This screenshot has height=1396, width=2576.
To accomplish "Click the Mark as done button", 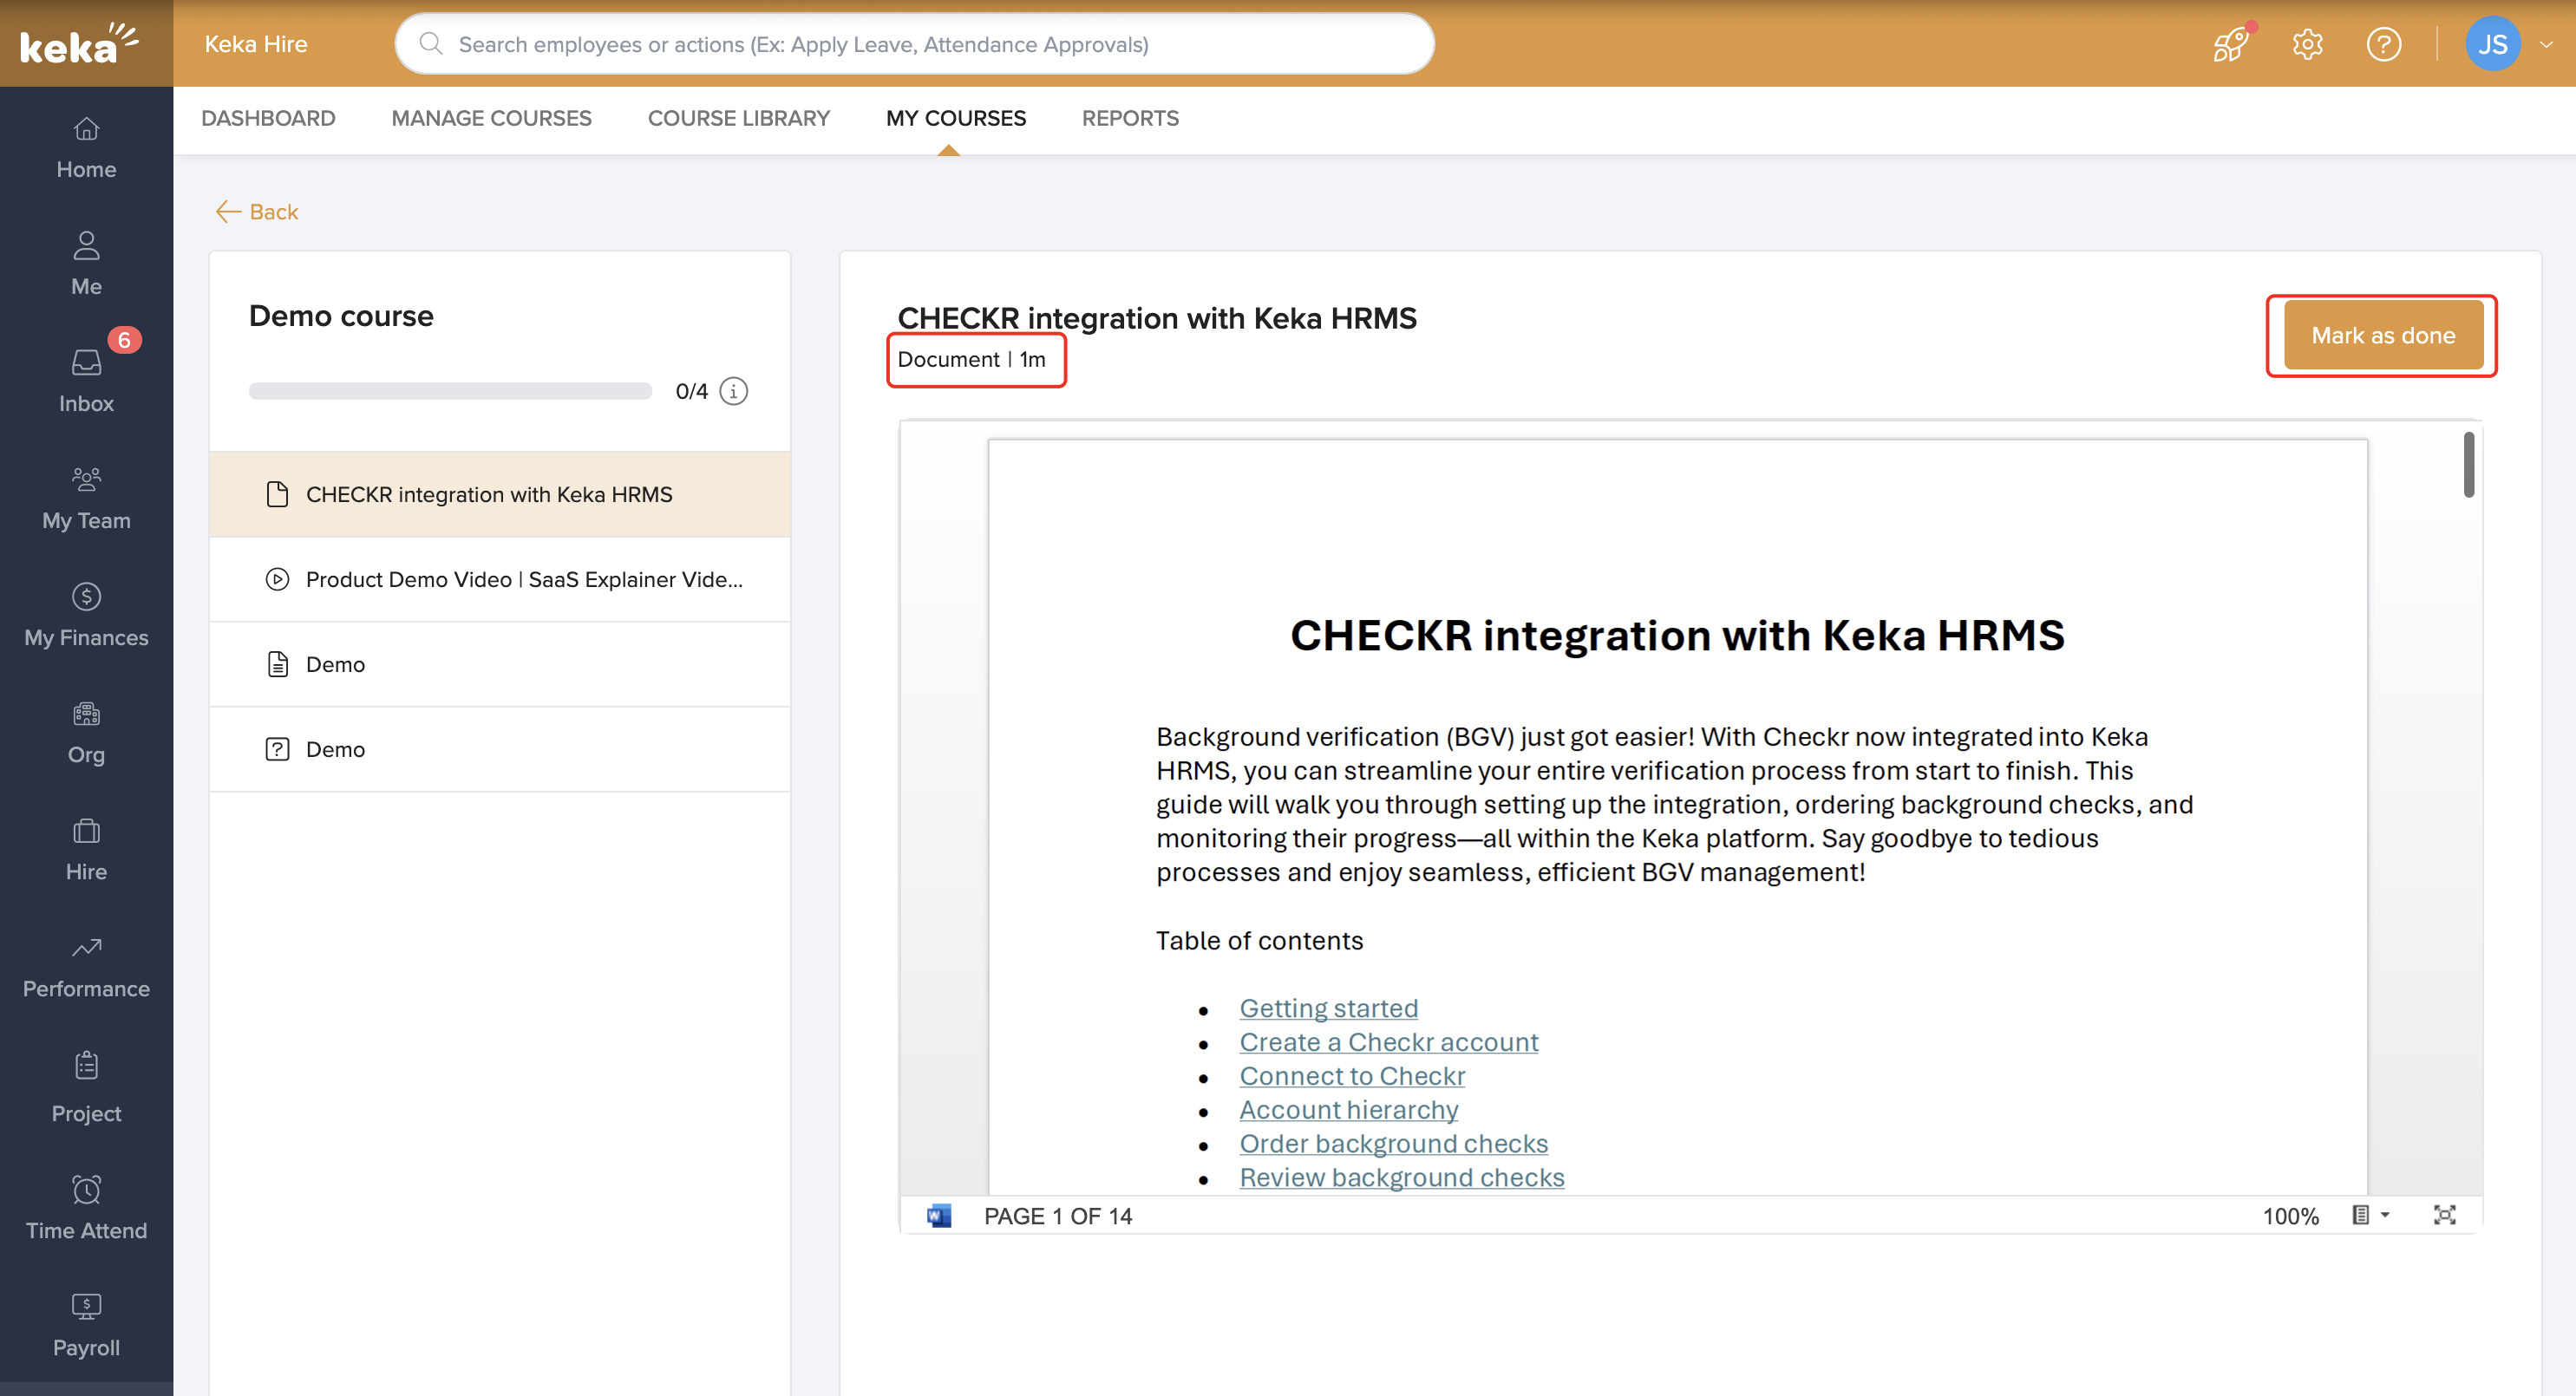I will (2383, 335).
